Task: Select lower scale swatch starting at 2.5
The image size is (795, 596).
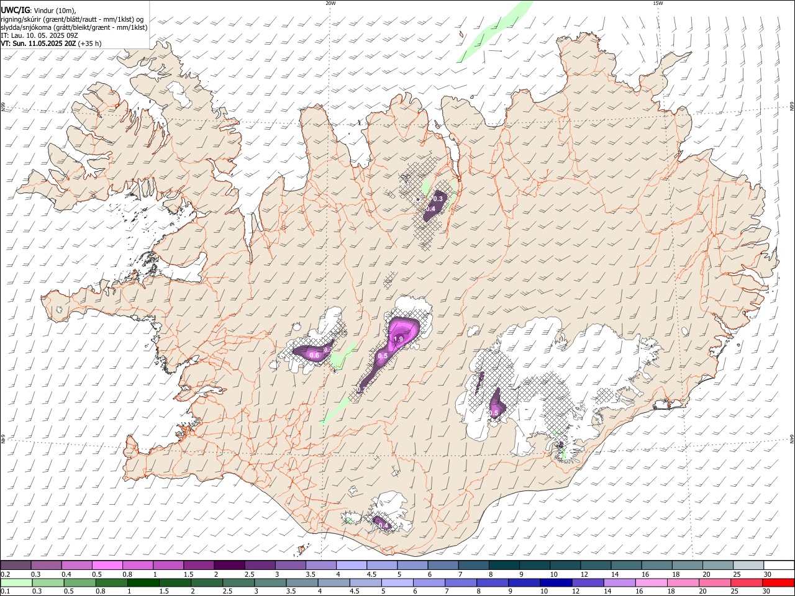Action: [238, 582]
